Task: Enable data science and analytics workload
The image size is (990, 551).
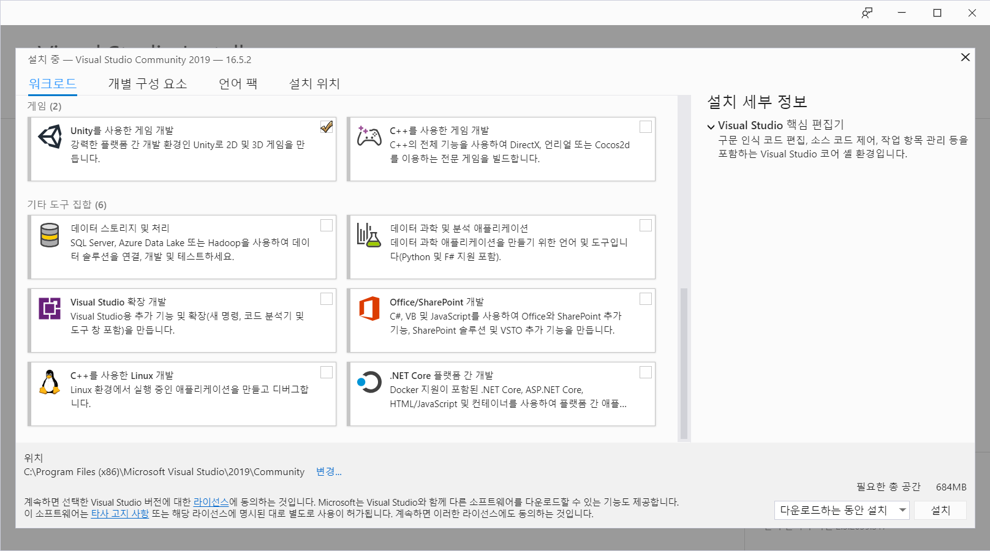Action: click(x=646, y=225)
